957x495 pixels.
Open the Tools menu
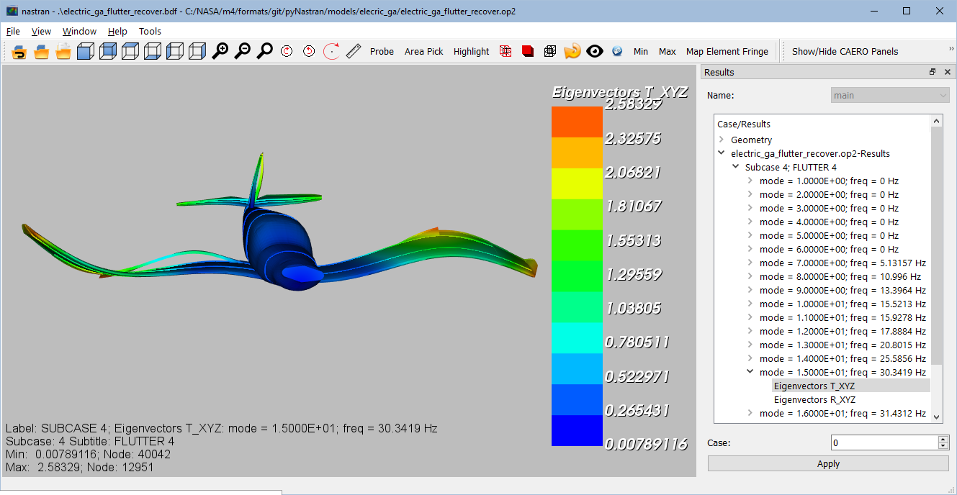click(150, 31)
